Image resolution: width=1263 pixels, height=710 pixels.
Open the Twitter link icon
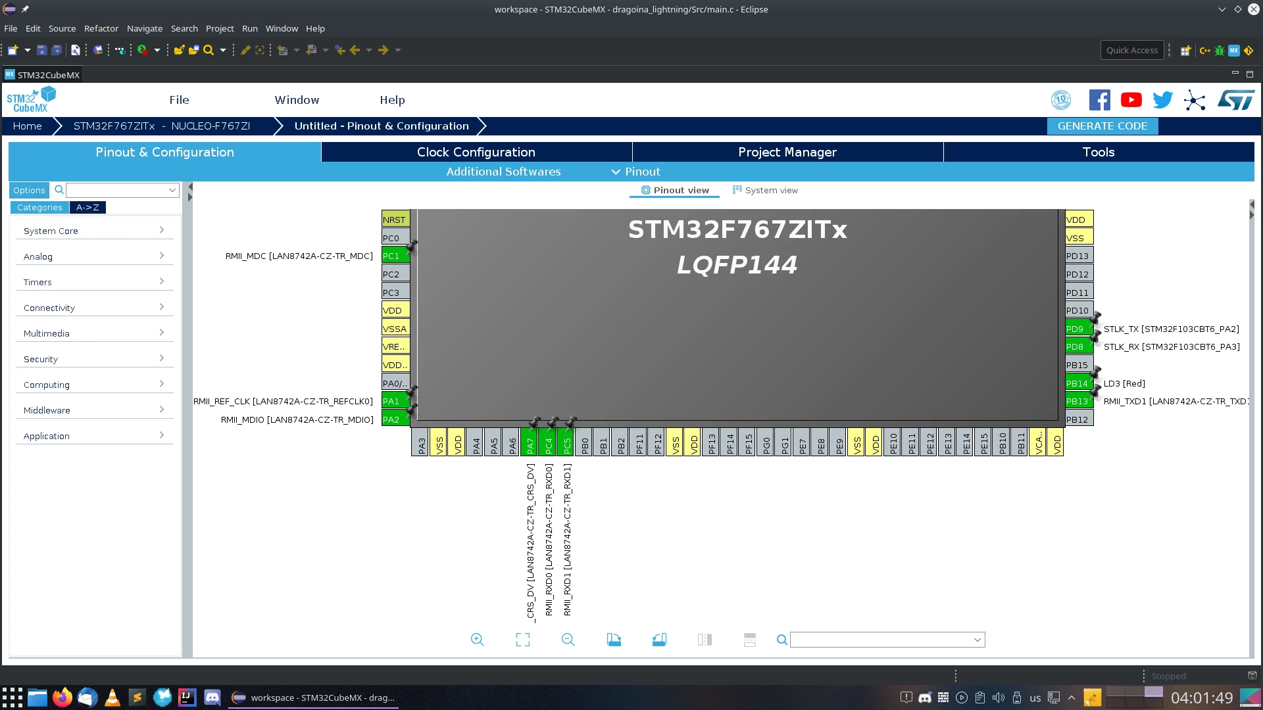[1163, 100]
